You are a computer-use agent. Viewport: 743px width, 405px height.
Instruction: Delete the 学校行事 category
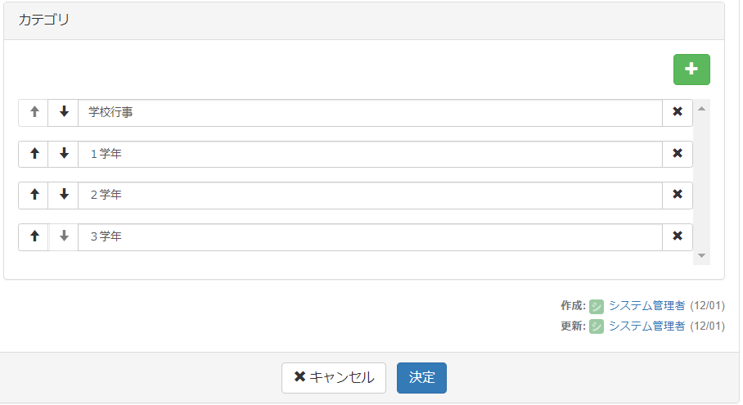677,113
